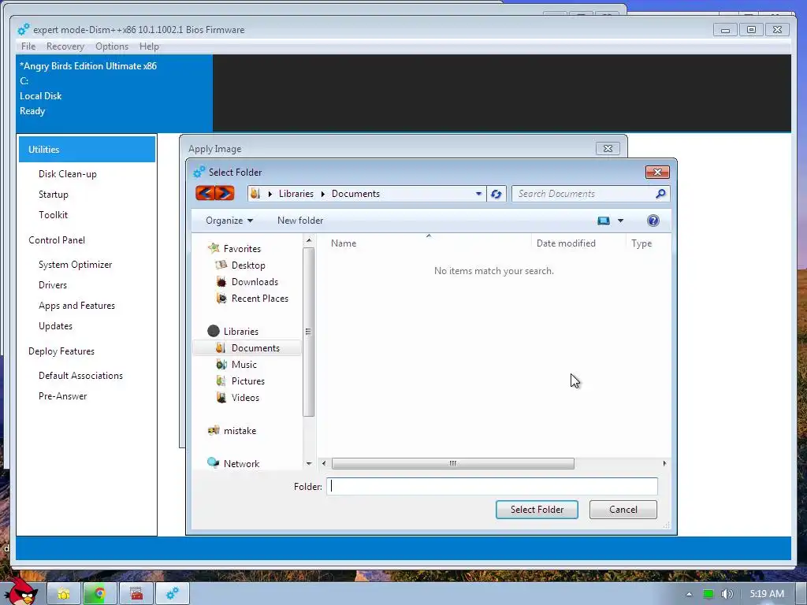Open the red toolbox taskbar icon
807x605 pixels.
[x=136, y=594]
